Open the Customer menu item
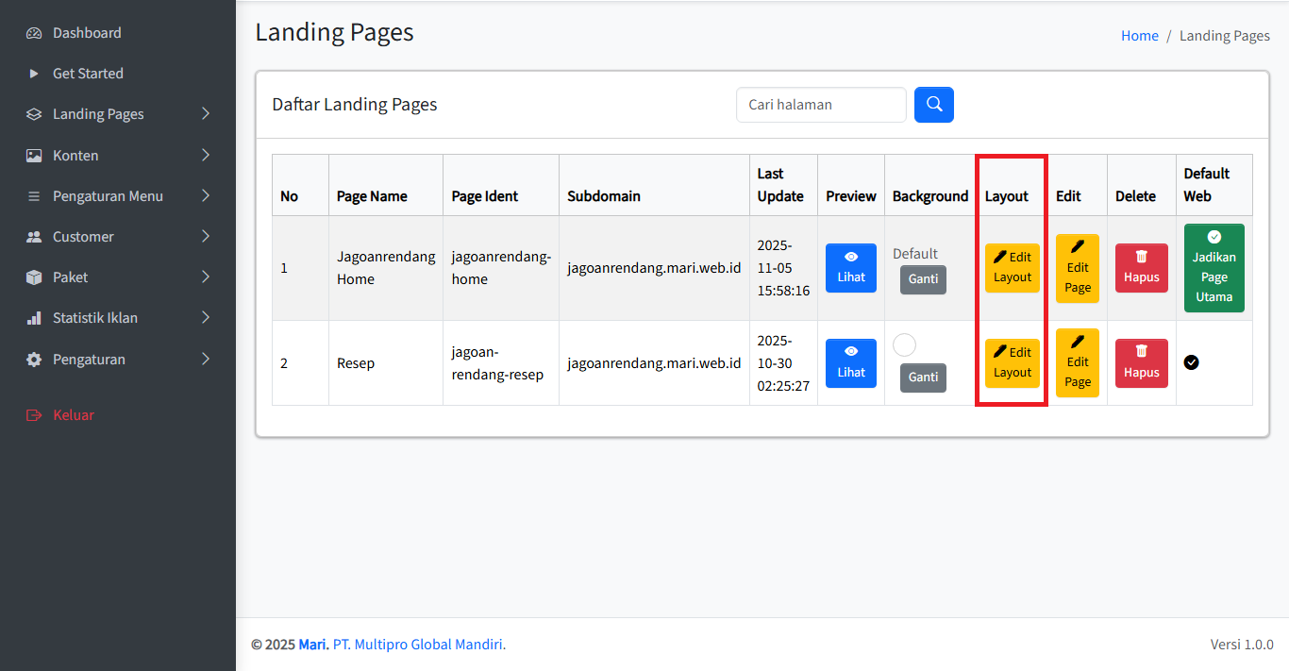Image resolution: width=1289 pixels, height=671 pixels. pyautogui.click(x=83, y=237)
